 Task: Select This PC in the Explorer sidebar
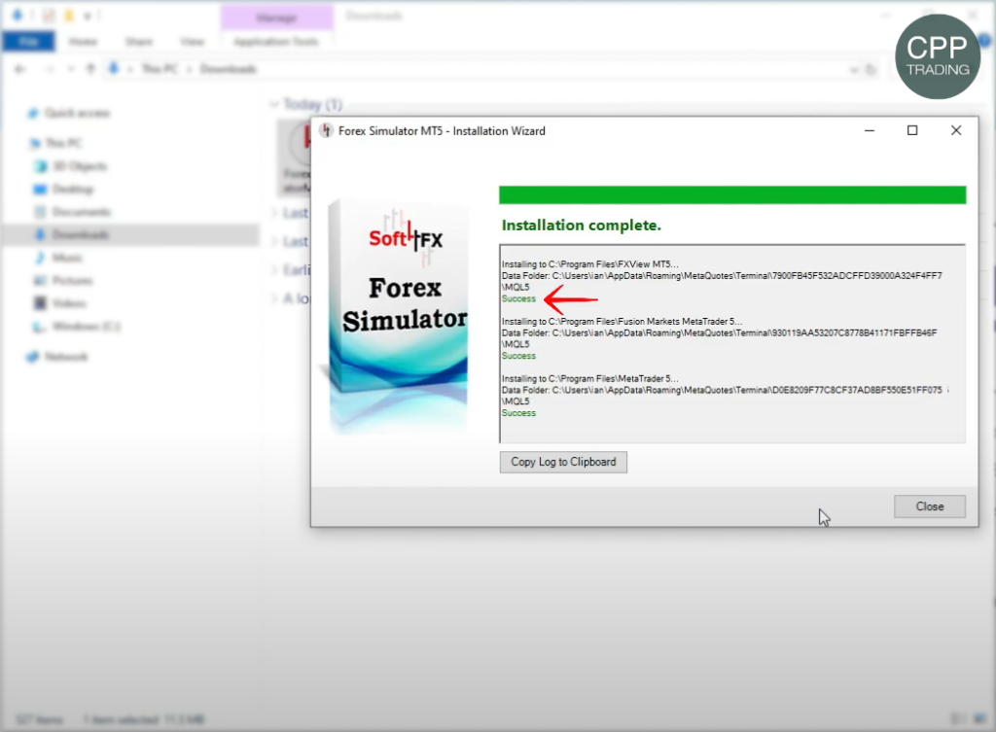63,143
